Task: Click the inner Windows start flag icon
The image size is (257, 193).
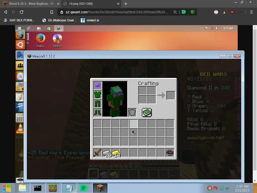Action: (19, 28)
